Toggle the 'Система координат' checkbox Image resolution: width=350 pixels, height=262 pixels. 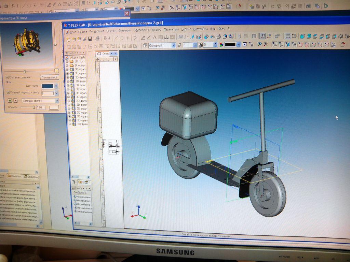7,77
